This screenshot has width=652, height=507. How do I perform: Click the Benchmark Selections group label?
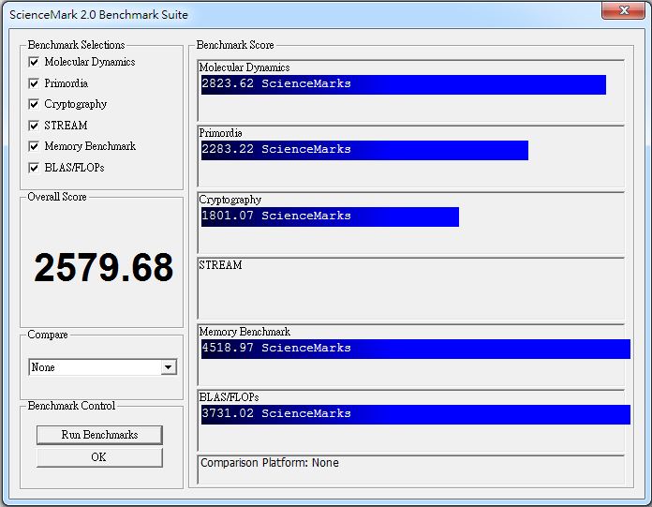coord(76,45)
